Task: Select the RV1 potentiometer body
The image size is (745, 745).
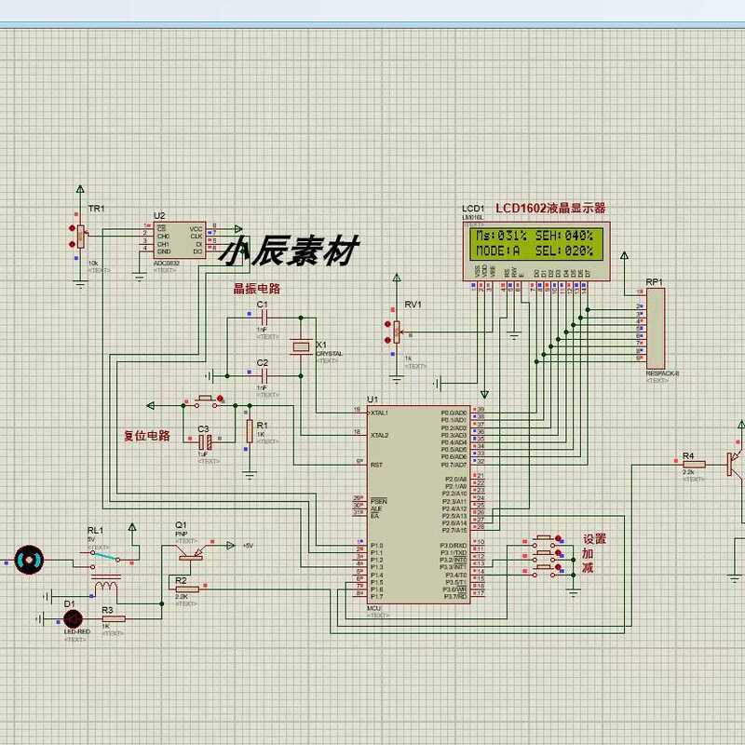Action: click(x=397, y=332)
